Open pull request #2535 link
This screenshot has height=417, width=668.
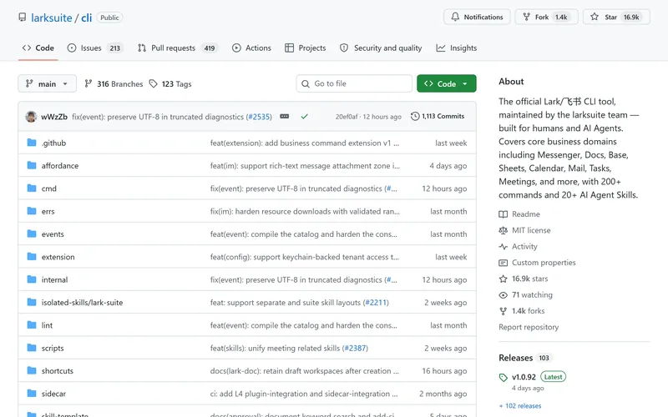pyautogui.click(x=259, y=117)
